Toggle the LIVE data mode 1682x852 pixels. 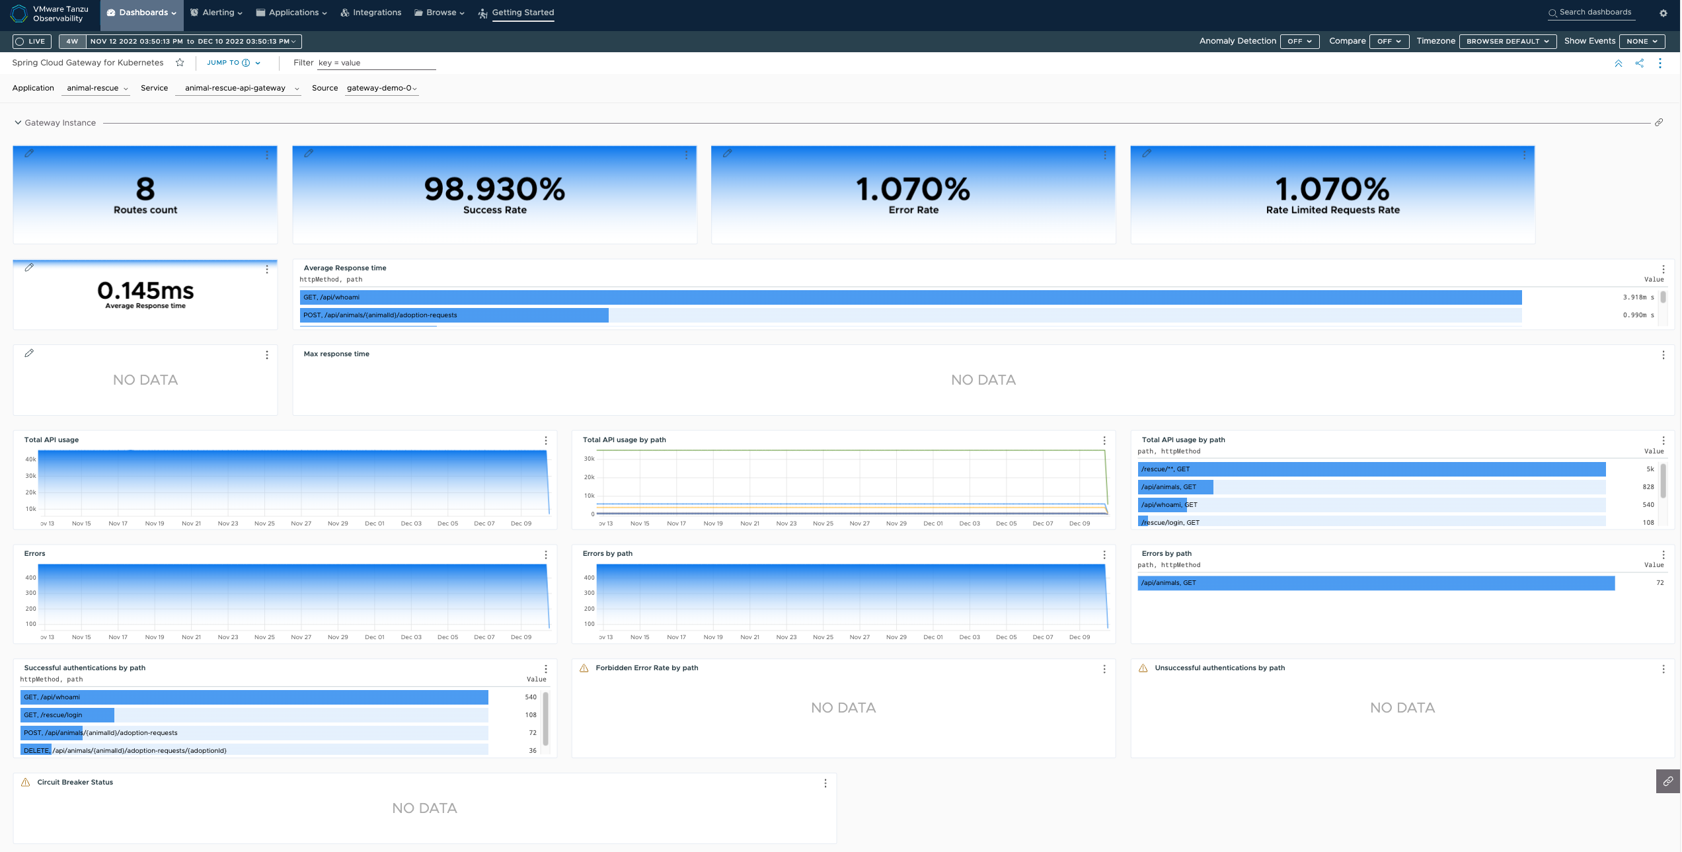(x=32, y=41)
